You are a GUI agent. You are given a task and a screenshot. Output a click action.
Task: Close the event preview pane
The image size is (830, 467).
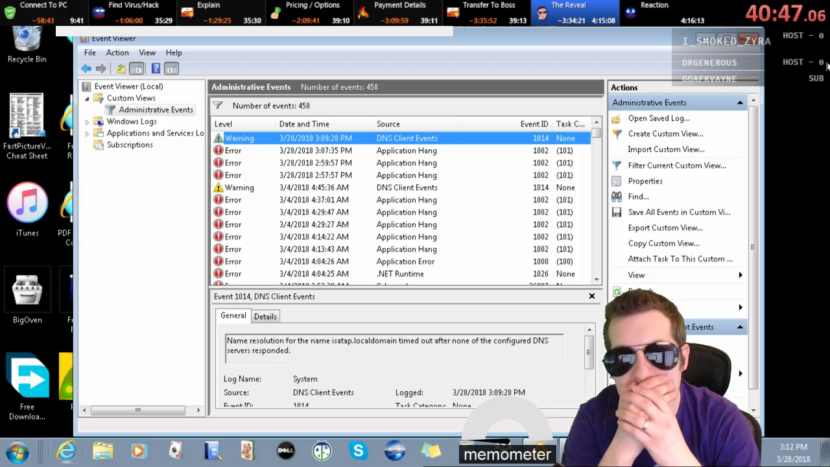tap(592, 296)
